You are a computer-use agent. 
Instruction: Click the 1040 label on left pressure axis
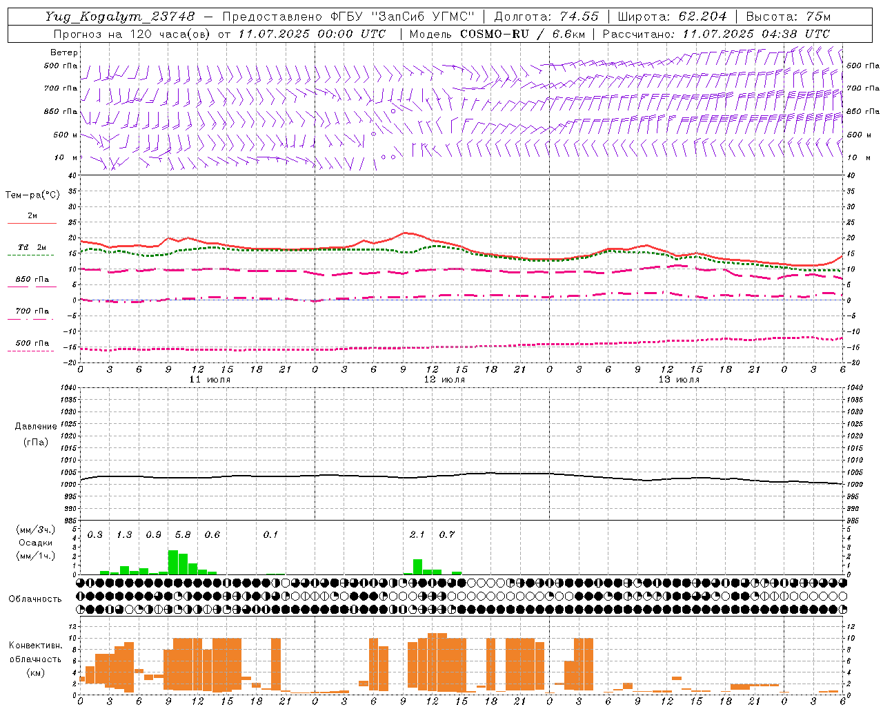tap(67, 388)
